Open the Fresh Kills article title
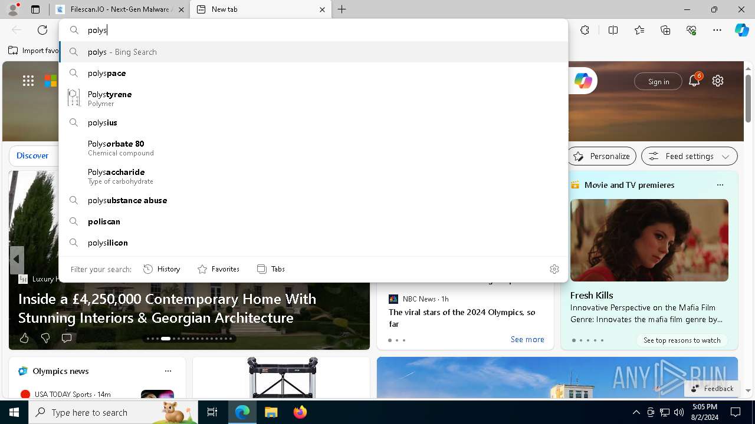Image resolution: width=755 pixels, height=424 pixels. tap(592, 295)
